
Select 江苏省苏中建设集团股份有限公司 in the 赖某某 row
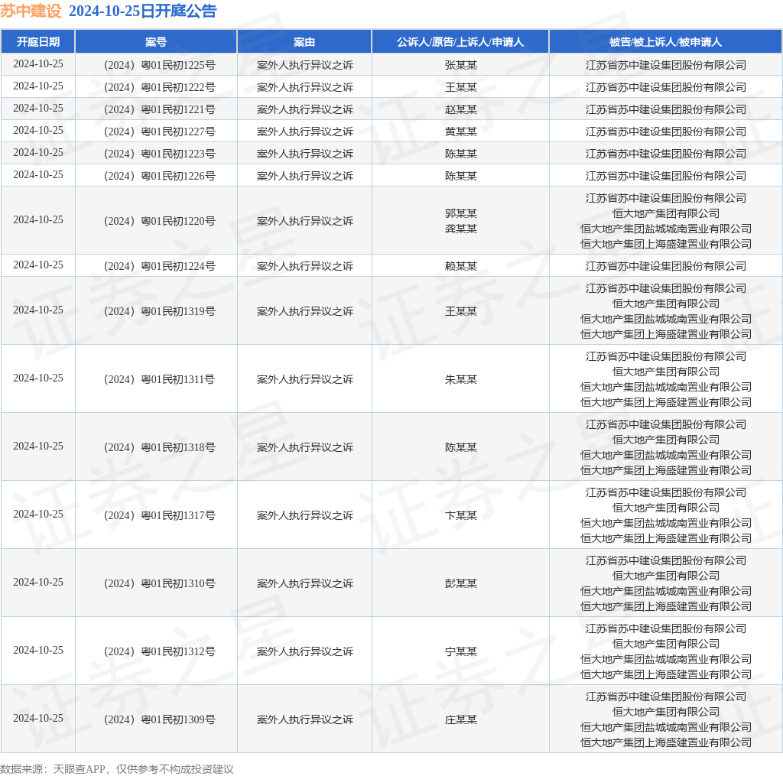[x=666, y=266]
